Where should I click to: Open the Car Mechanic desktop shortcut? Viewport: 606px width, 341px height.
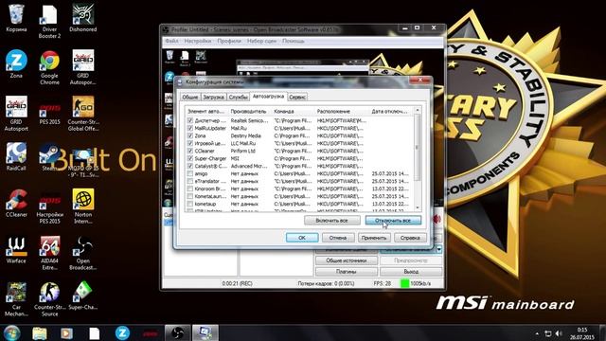16,299
